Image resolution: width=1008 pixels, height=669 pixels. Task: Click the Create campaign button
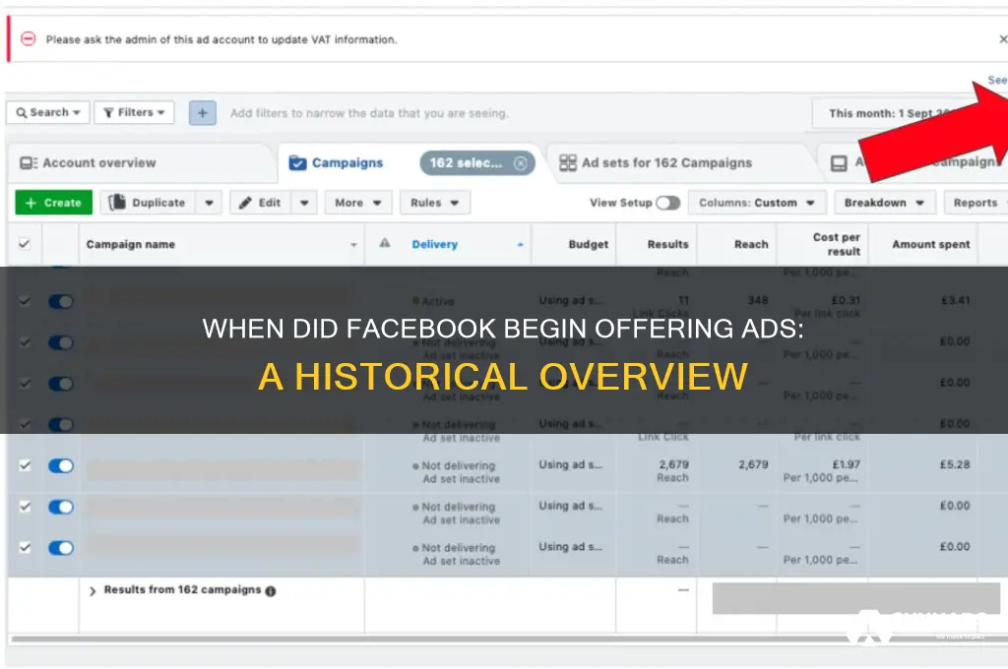coord(54,203)
